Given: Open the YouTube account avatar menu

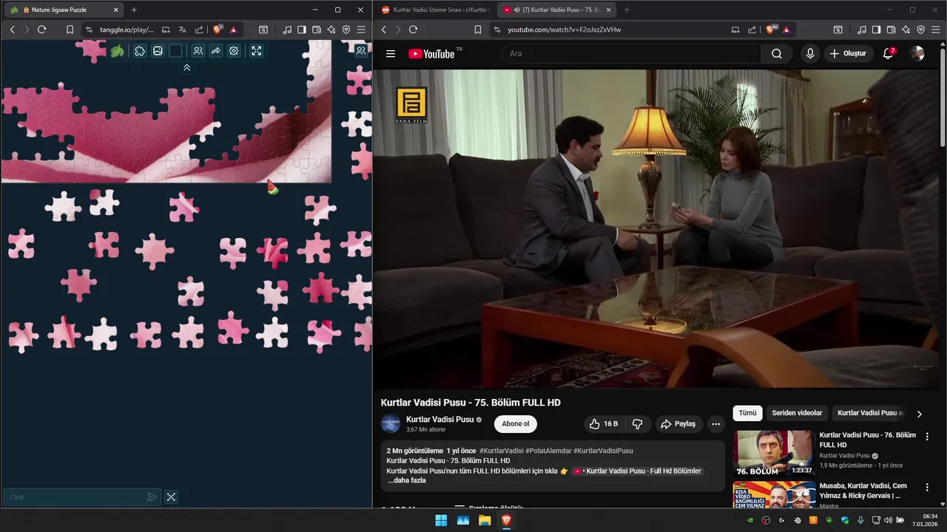Looking at the screenshot, I should click(917, 54).
